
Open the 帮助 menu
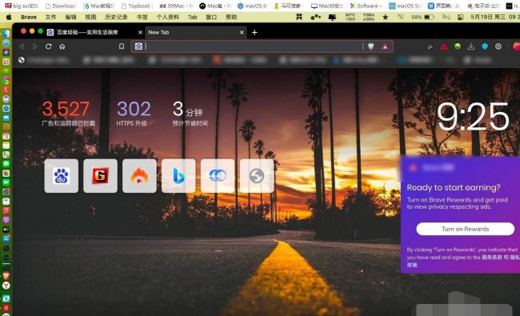231,17
